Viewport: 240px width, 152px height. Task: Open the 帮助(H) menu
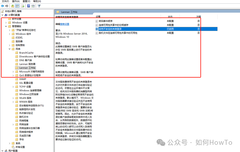(37, 1)
